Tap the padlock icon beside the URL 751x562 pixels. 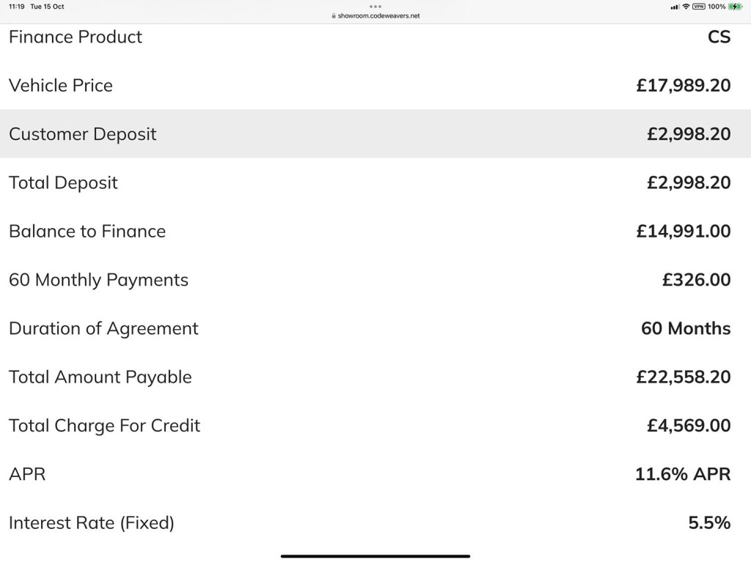(334, 16)
